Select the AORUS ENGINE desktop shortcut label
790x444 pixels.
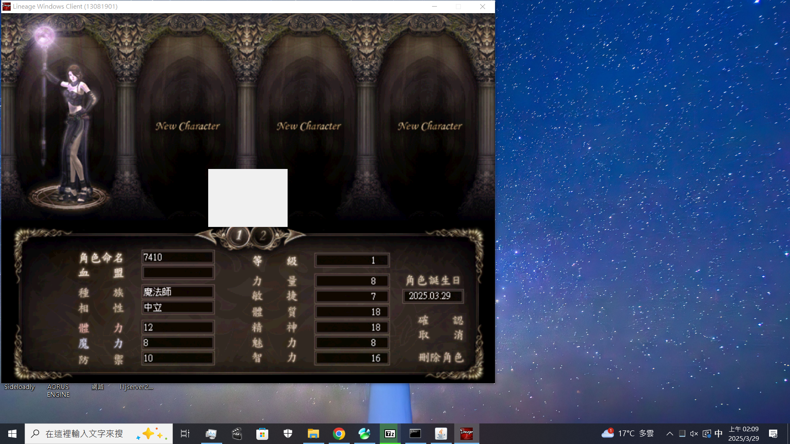point(58,391)
